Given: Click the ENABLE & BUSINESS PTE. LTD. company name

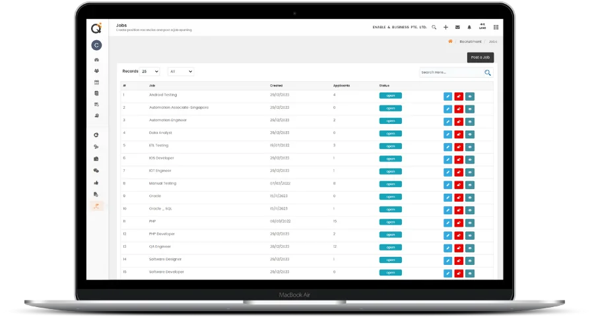Looking at the screenshot, I should [400, 28].
